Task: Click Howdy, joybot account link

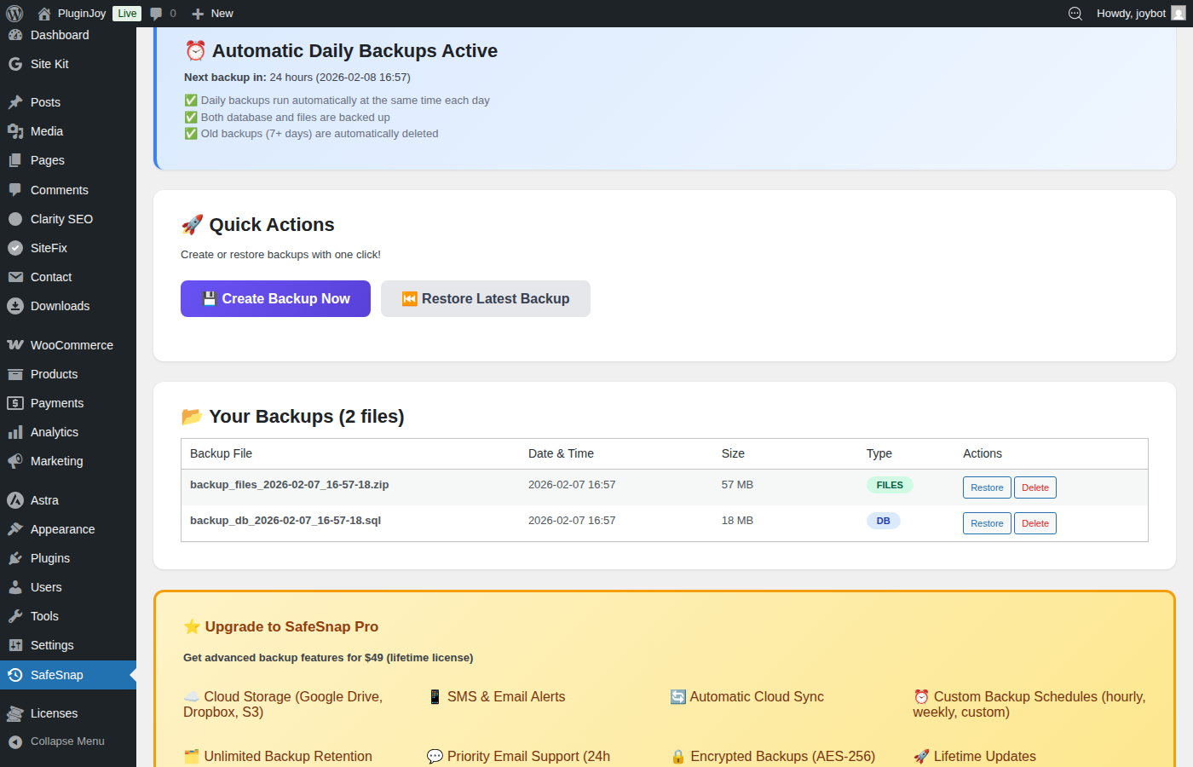Action: 1131,14
